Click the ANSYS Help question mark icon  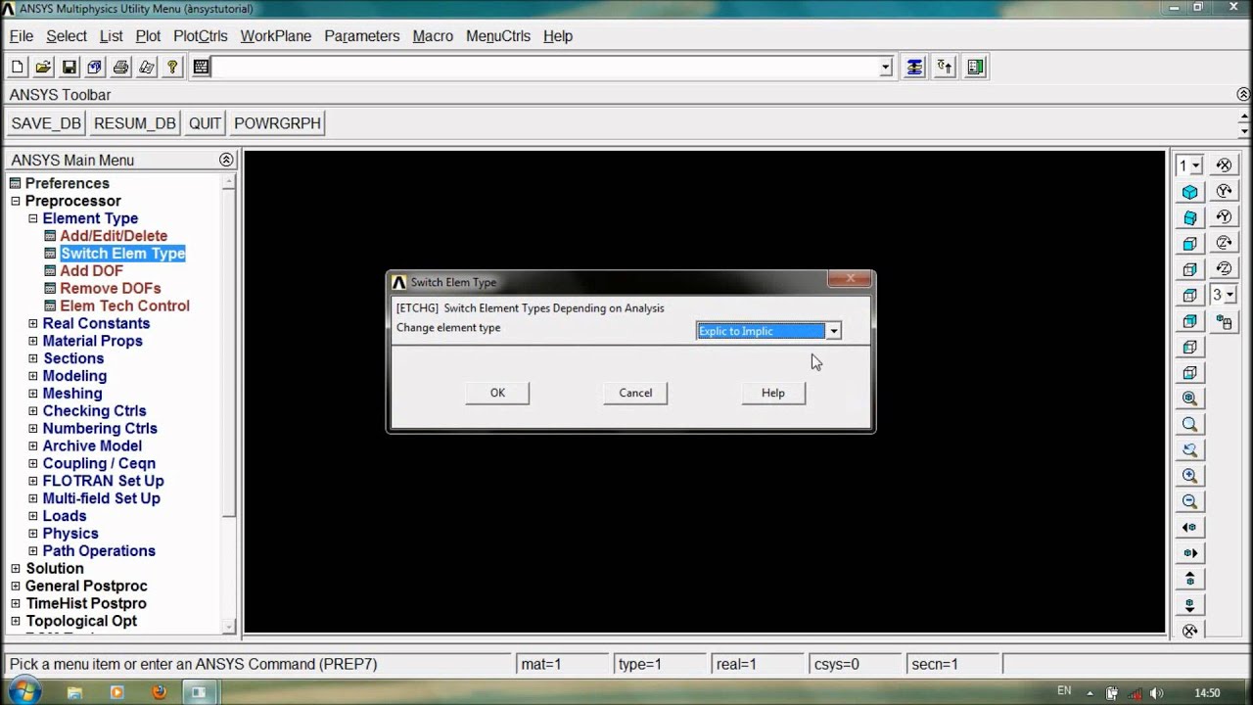tap(172, 67)
